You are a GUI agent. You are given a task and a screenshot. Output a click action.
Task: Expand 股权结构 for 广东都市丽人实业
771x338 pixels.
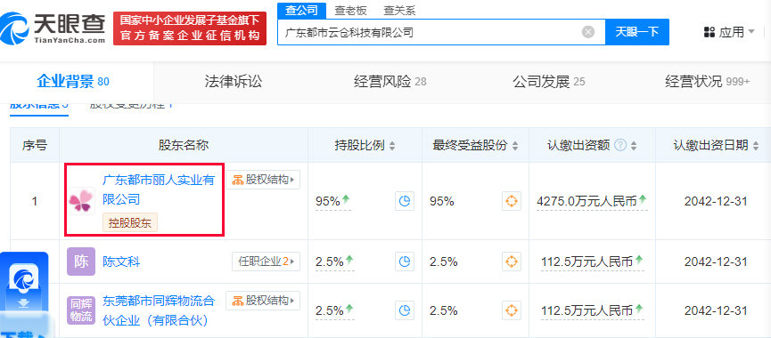[x=263, y=180]
